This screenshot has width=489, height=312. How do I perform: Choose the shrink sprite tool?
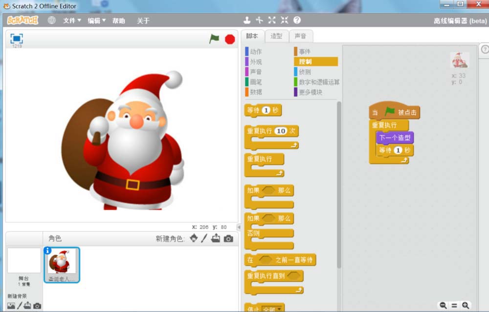[284, 20]
